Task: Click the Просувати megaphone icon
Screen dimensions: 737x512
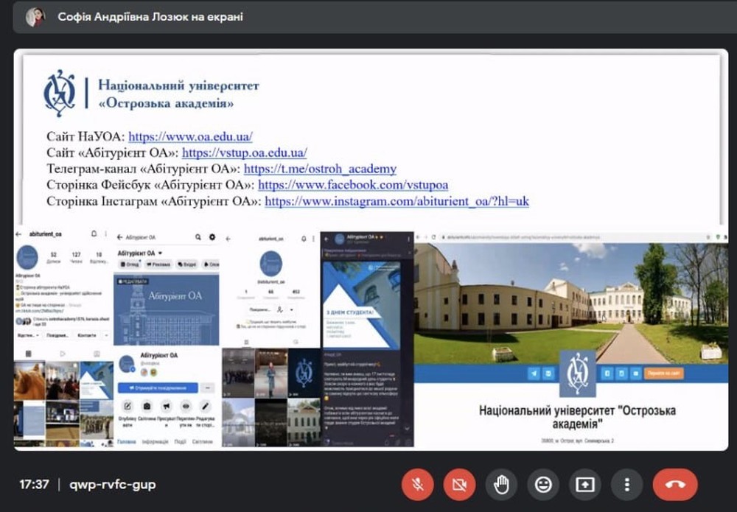Action: click(x=167, y=406)
